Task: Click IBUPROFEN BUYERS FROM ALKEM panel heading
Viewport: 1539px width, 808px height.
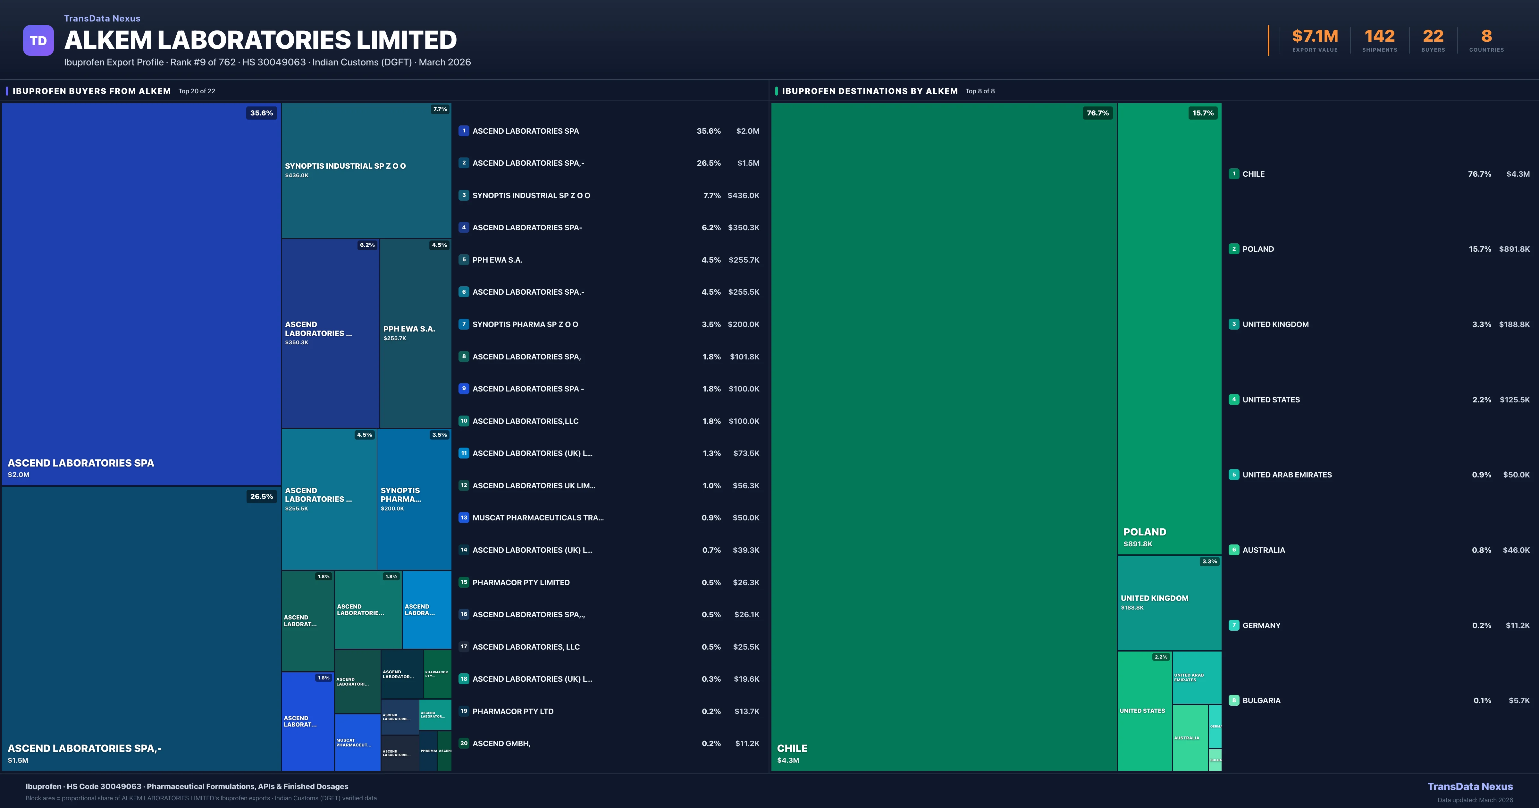Action: coord(91,91)
